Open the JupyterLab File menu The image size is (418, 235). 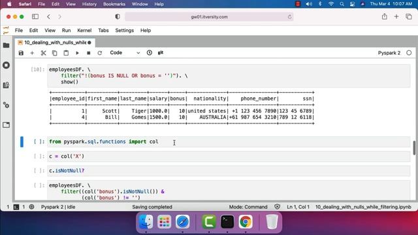coord(19,31)
